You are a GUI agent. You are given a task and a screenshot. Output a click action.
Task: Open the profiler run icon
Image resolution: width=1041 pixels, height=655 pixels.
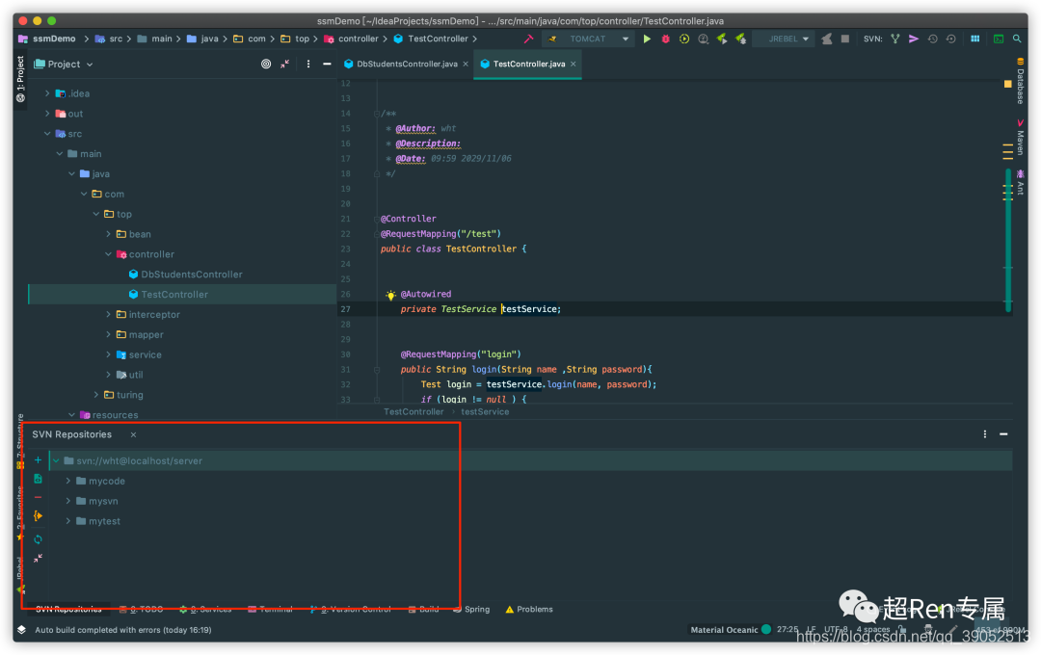click(703, 39)
